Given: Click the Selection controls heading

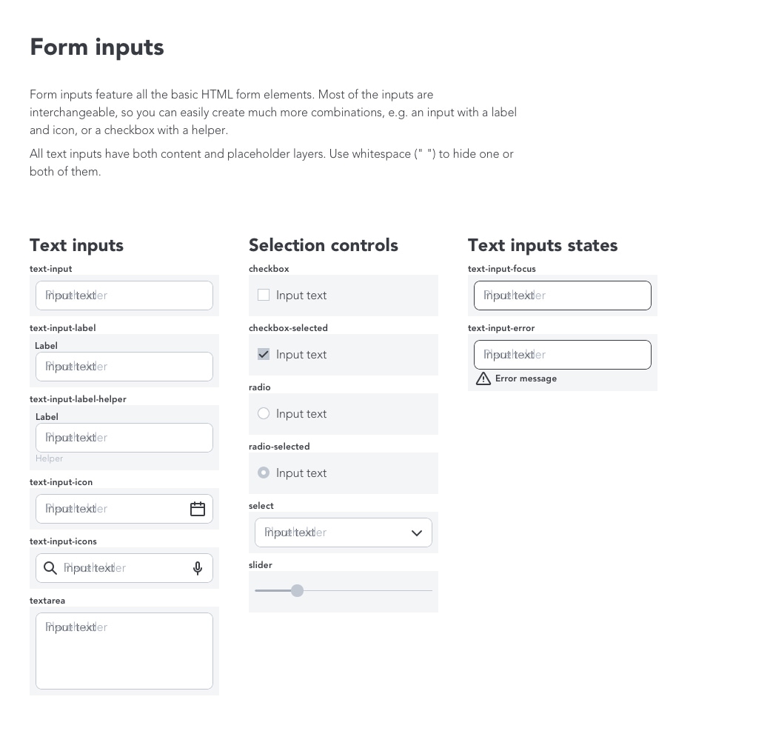Looking at the screenshot, I should (x=324, y=245).
